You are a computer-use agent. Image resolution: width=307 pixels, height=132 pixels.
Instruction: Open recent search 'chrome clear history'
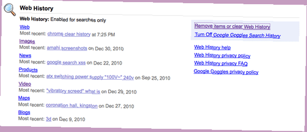coord(69,34)
